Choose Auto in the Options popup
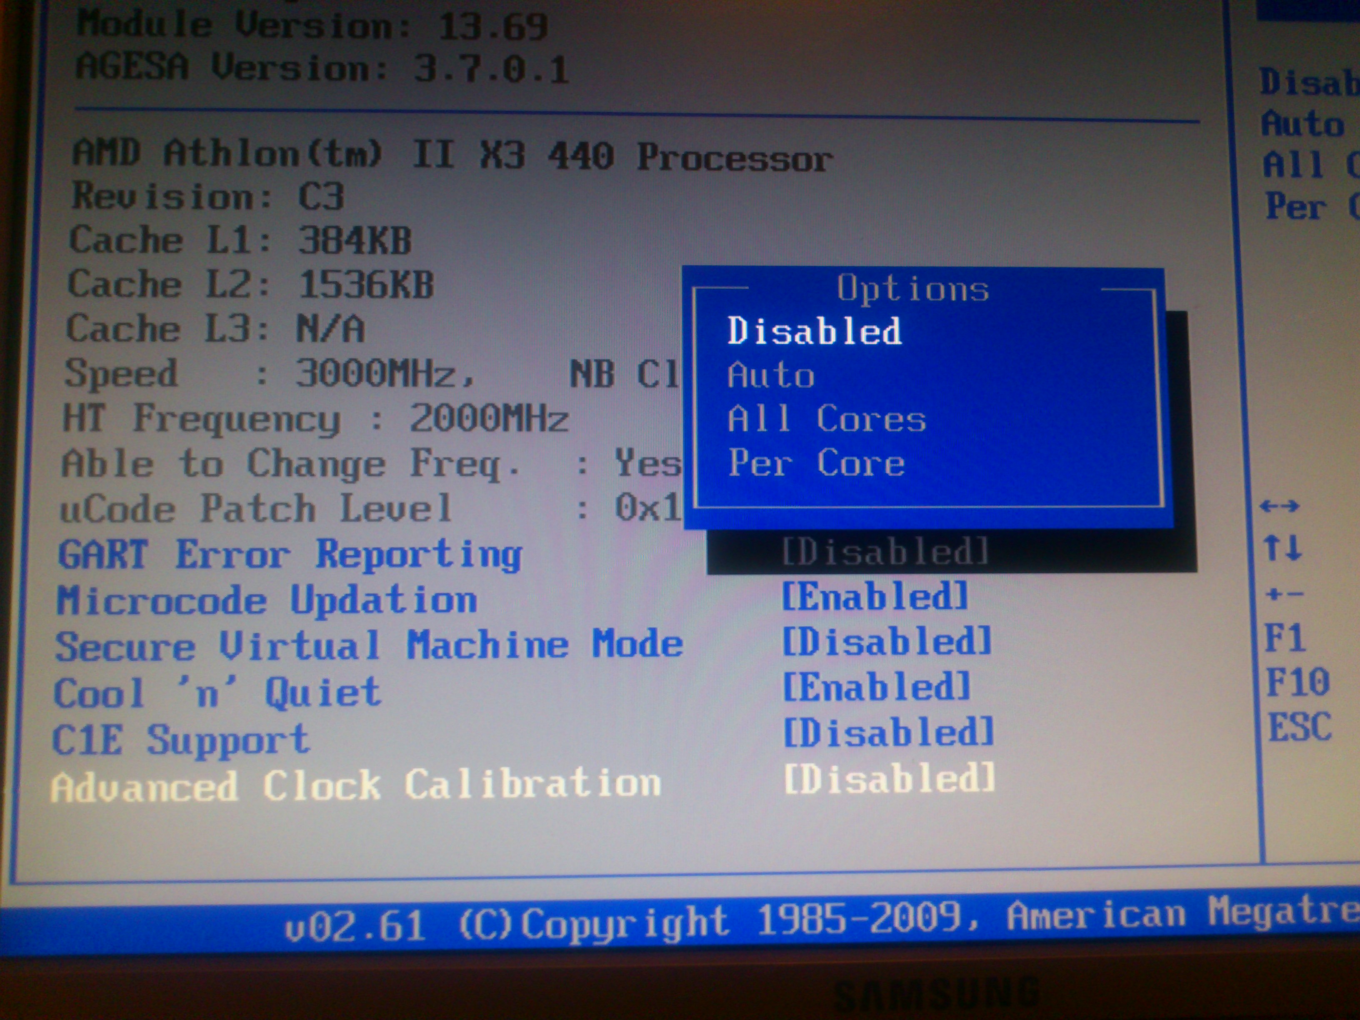Image resolution: width=1360 pixels, height=1020 pixels. click(x=771, y=375)
